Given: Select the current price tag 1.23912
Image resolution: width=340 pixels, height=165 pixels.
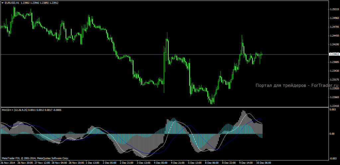Looking at the screenshot, I should [334, 54].
